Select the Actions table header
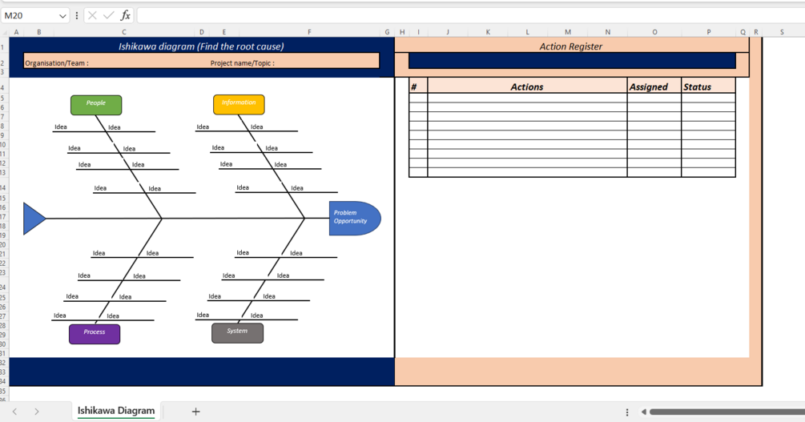The image size is (805, 422). [x=527, y=86]
